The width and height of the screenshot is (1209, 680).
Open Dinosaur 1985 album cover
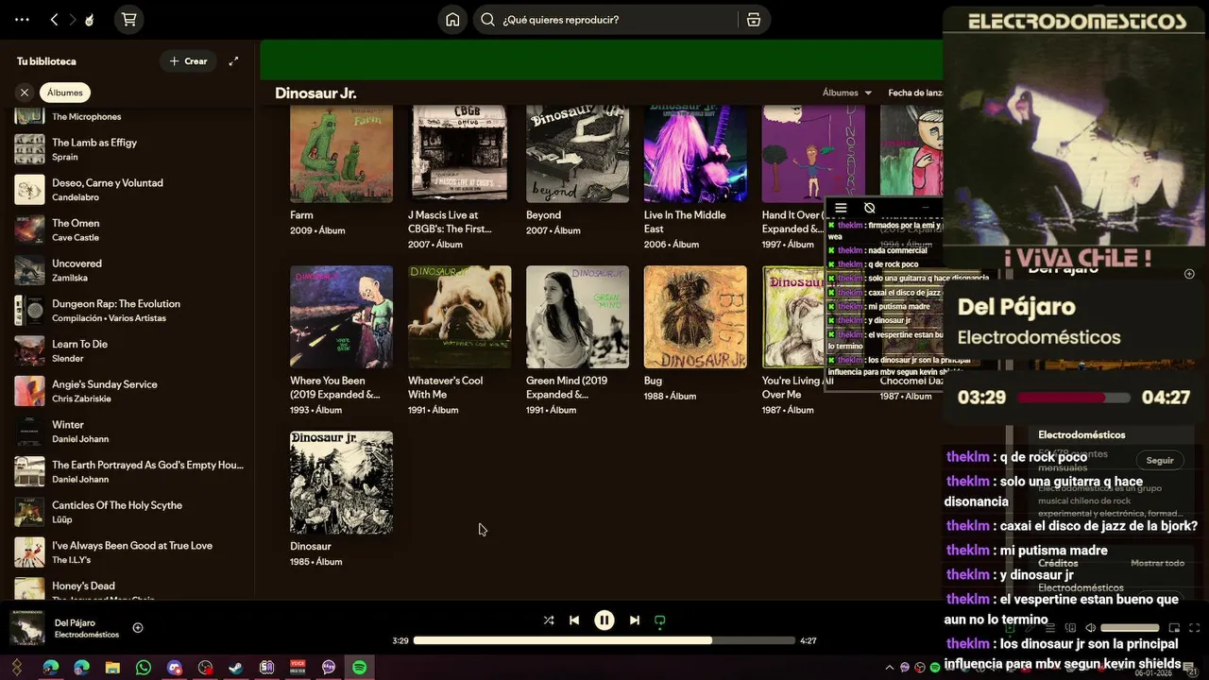coord(341,483)
